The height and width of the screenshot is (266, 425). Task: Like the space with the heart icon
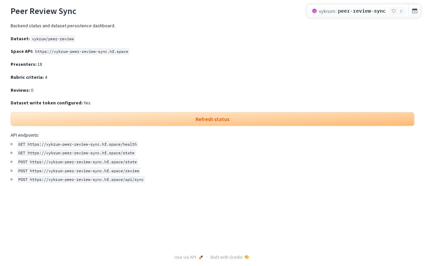[394, 11]
